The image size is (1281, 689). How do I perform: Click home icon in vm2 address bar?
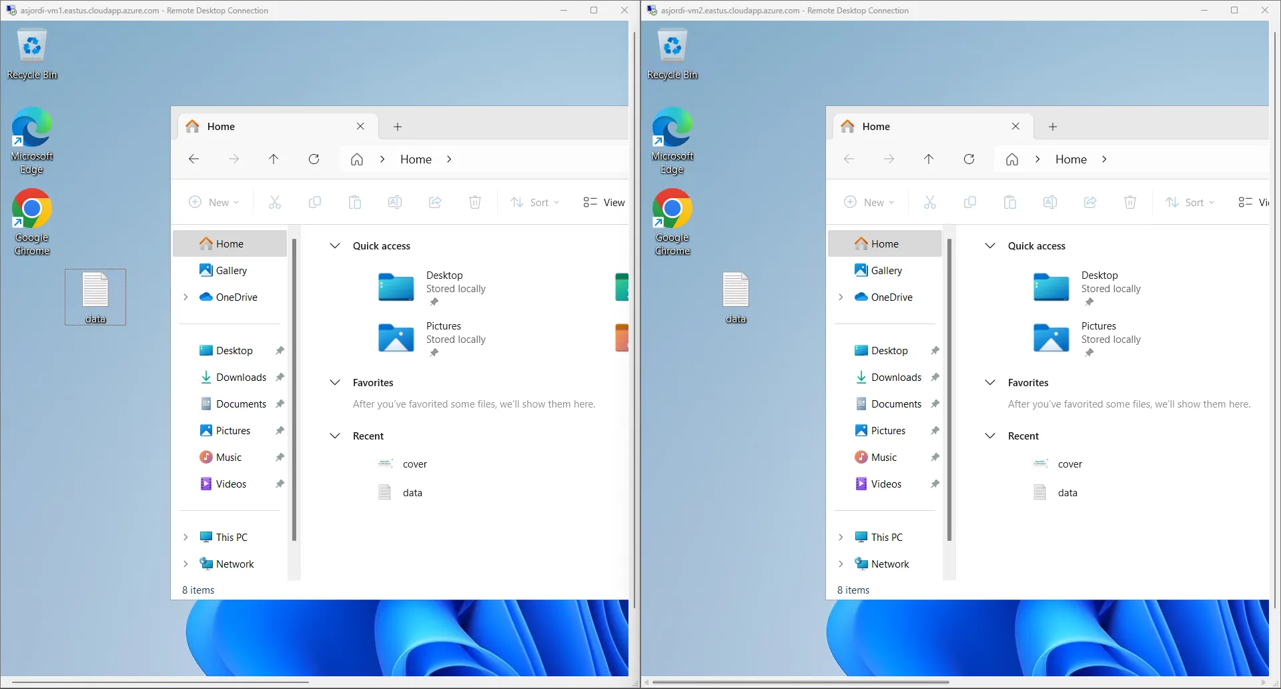1012,159
